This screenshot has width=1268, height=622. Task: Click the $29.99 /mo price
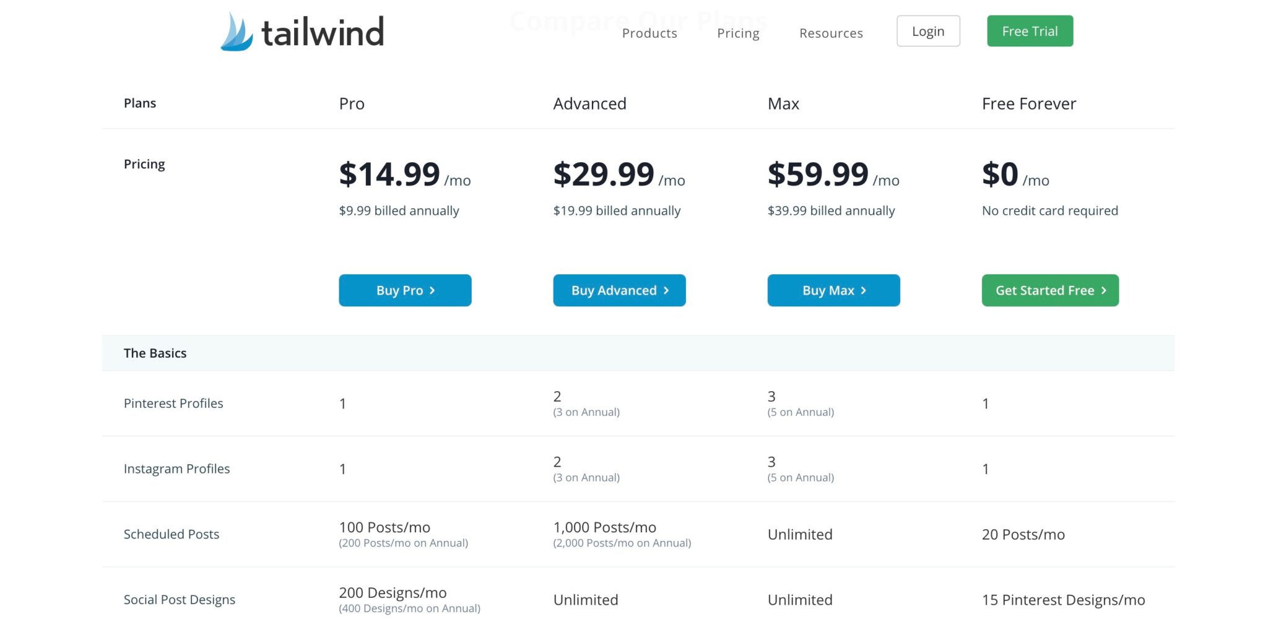(619, 174)
